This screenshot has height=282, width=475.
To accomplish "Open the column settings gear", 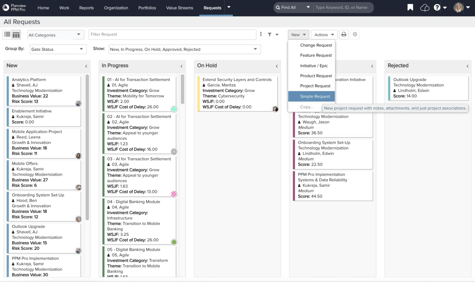I will (x=355, y=34).
